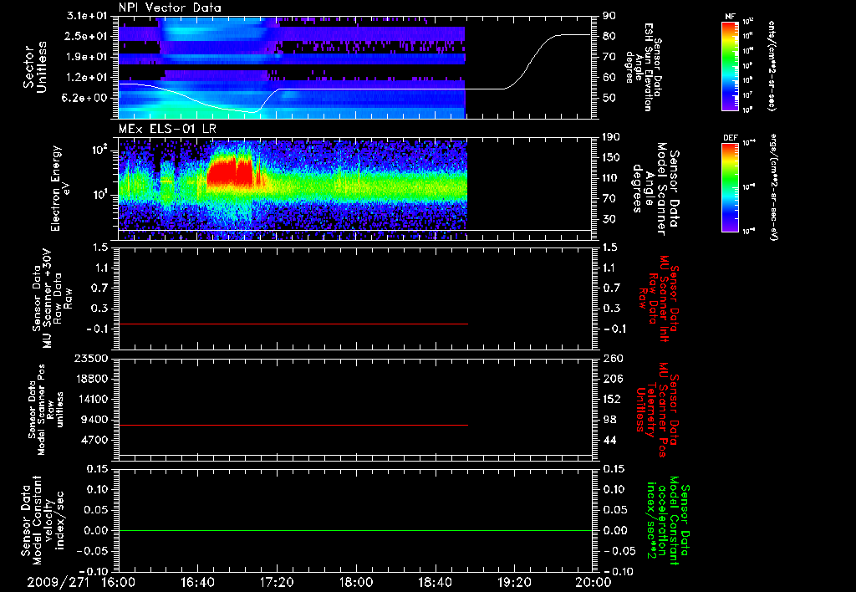Click the 18800 scanner position tick label

[90, 379]
